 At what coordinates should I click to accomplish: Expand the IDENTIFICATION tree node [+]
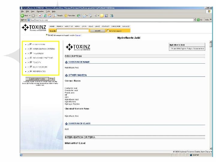click(28, 67)
